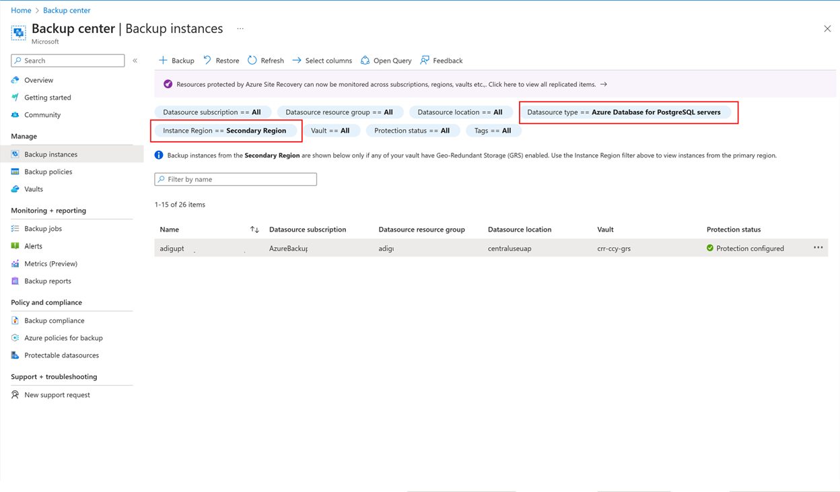Screen dimensions: 840x492
Task: Click the Getting started rocket icon
Action: coord(15,98)
